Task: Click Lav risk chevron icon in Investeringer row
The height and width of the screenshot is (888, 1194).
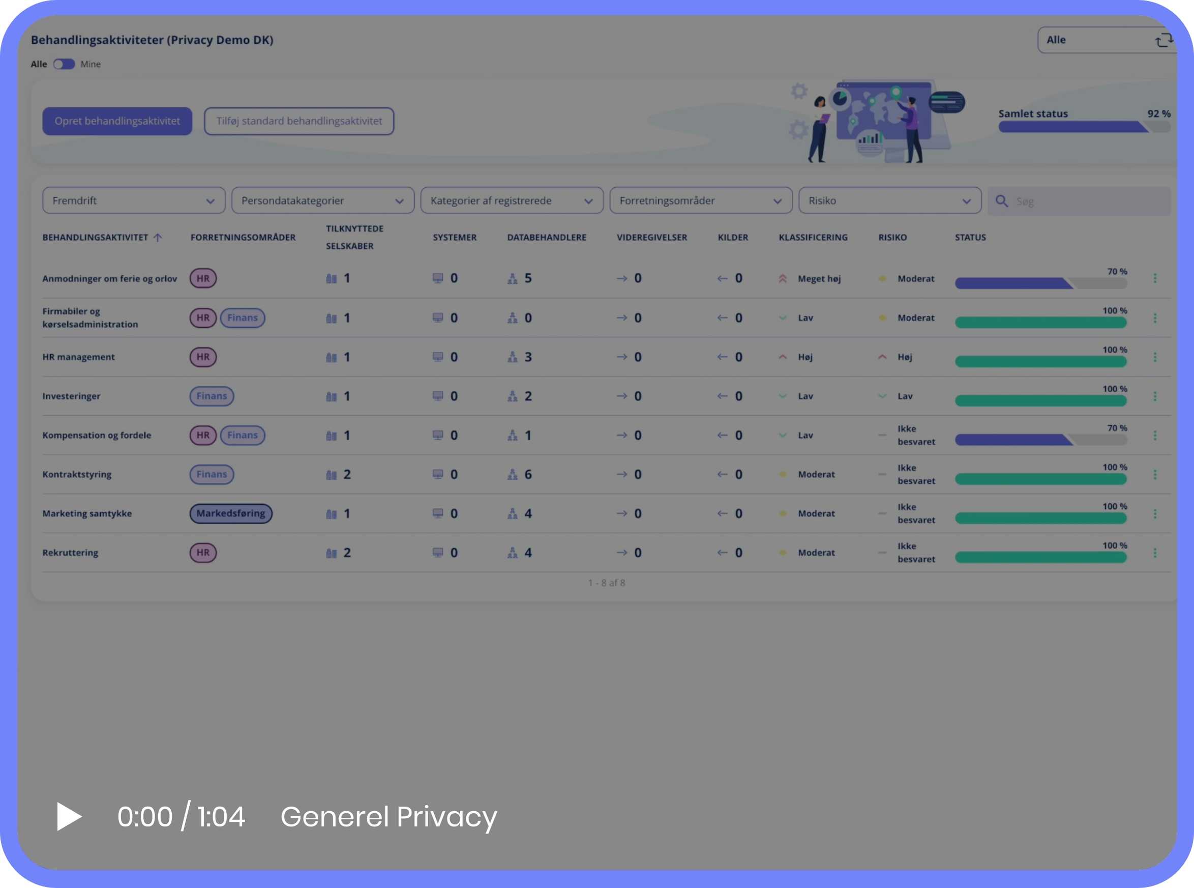Action: pos(882,396)
